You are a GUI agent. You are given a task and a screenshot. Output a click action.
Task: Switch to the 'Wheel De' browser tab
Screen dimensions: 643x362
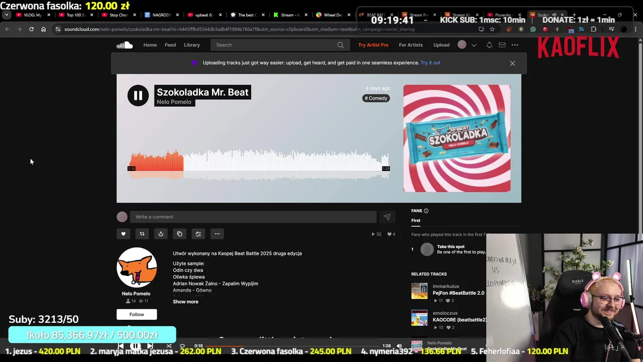tap(333, 15)
